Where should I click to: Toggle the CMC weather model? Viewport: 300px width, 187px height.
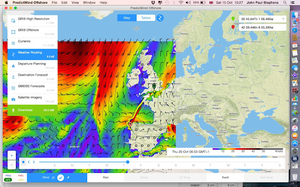tap(21, 180)
